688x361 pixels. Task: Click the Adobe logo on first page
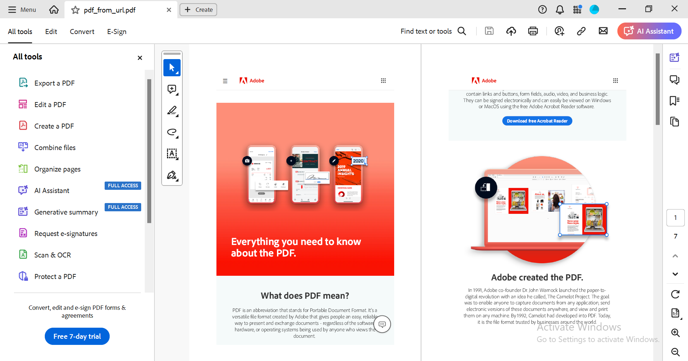point(252,81)
